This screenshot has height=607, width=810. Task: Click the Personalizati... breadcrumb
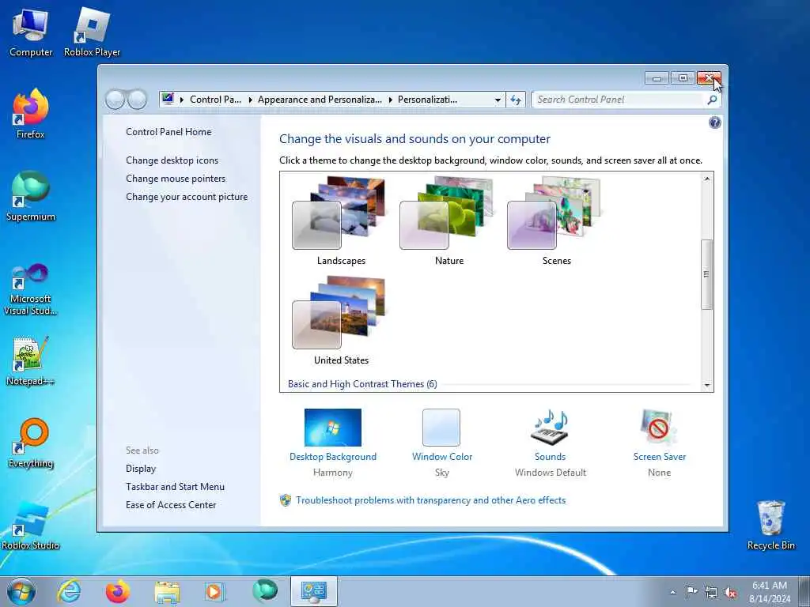(427, 100)
